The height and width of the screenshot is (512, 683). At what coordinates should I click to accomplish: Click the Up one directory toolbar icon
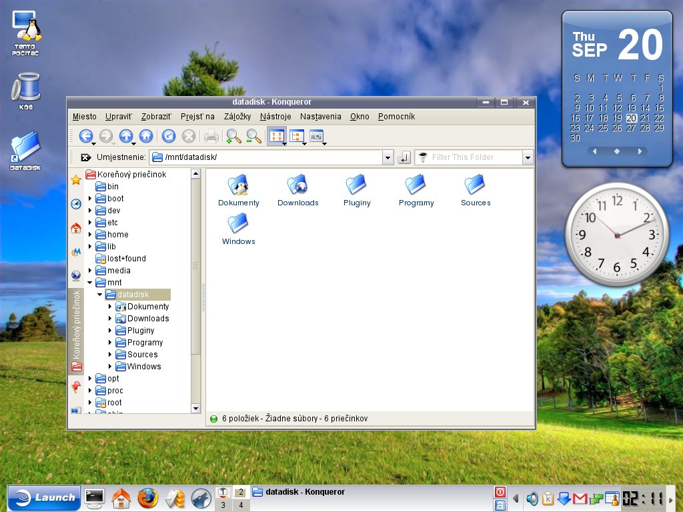click(125, 136)
